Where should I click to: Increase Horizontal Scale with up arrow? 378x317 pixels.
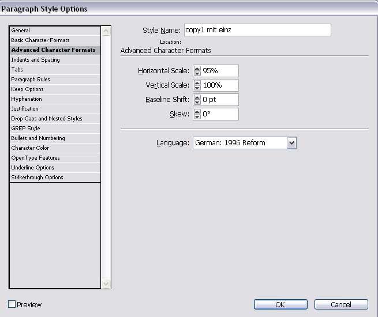pos(197,69)
